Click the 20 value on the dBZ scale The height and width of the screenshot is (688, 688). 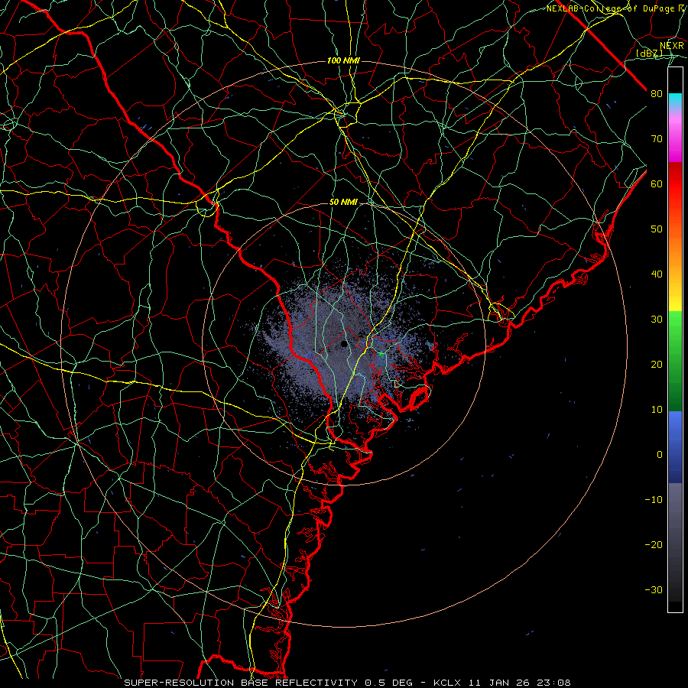click(657, 365)
